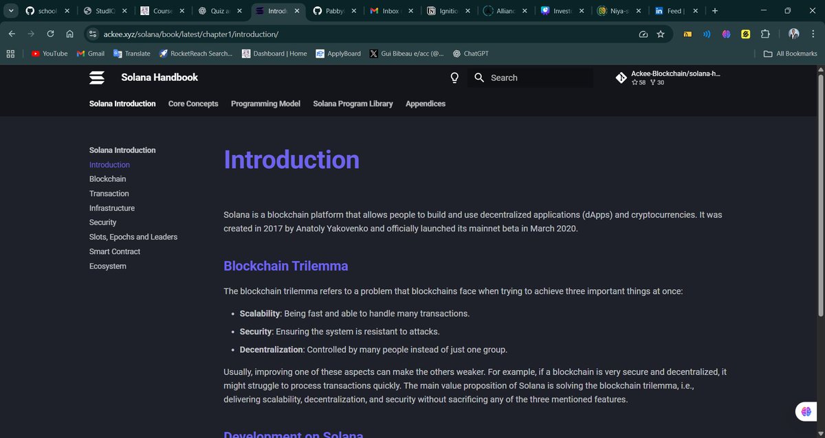Switch to the Solana Program Library nav tab
825x438 pixels.
(x=353, y=104)
